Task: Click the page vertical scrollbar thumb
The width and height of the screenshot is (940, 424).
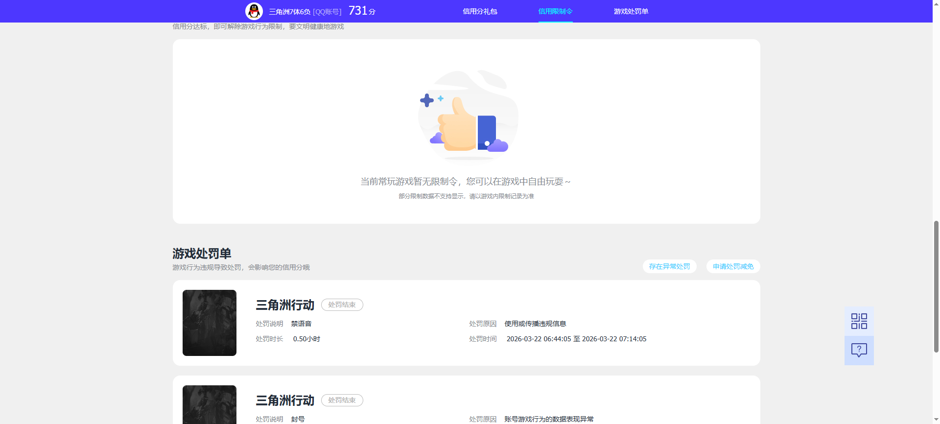Action: point(936,286)
